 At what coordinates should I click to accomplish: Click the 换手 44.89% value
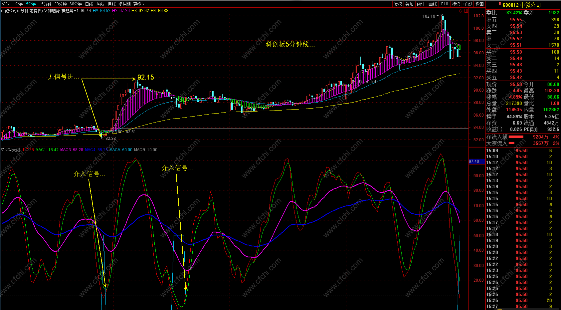[514, 117]
